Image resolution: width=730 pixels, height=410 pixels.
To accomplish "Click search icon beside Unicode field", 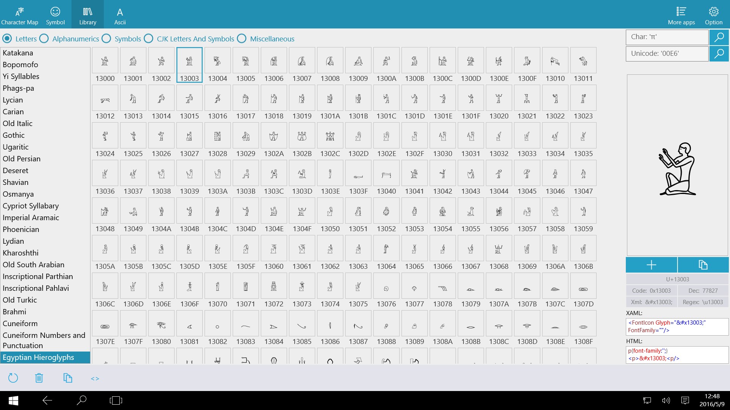I will [719, 54].
